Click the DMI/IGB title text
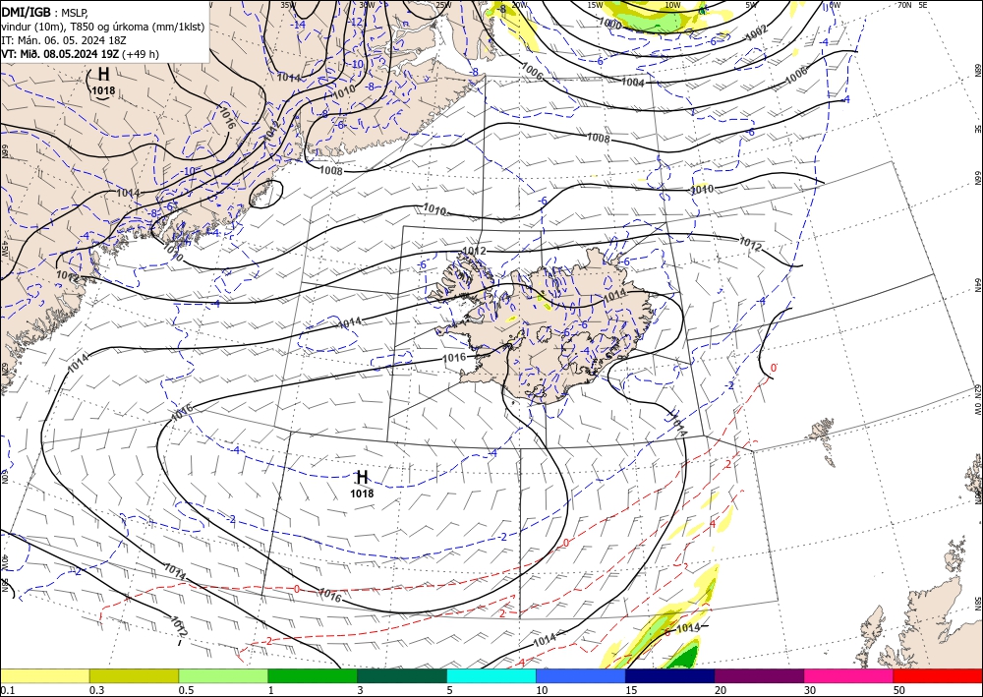 coord(26,11)
